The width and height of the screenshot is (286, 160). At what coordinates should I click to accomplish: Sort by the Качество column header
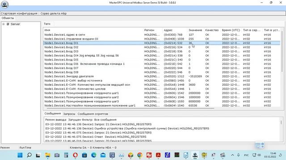tap(212, 30)
